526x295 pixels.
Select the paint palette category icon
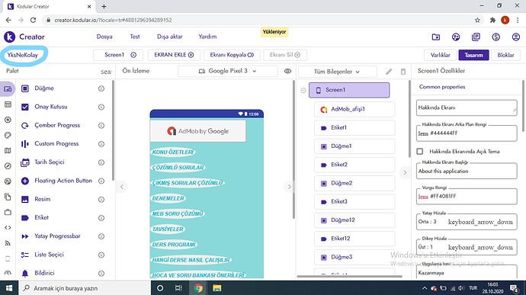8,135
